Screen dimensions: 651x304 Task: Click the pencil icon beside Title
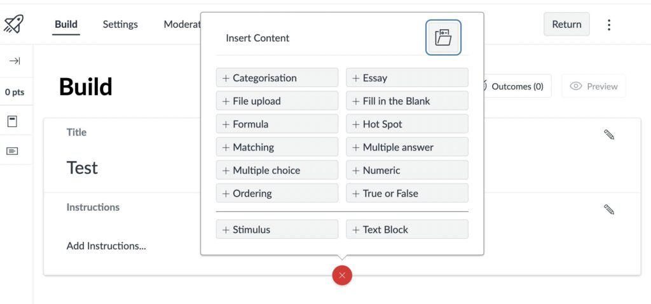[x=609, y=135]
